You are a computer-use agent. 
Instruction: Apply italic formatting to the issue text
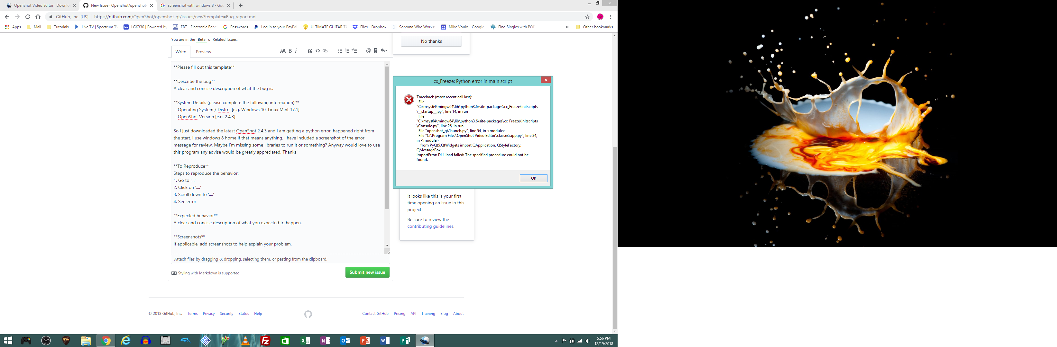coord(296,51)
